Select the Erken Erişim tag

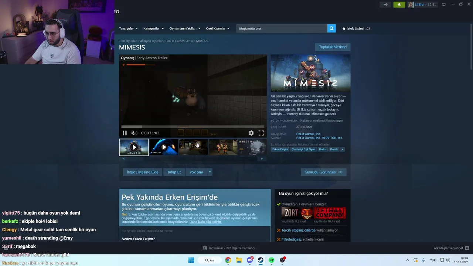click(280, 149)
